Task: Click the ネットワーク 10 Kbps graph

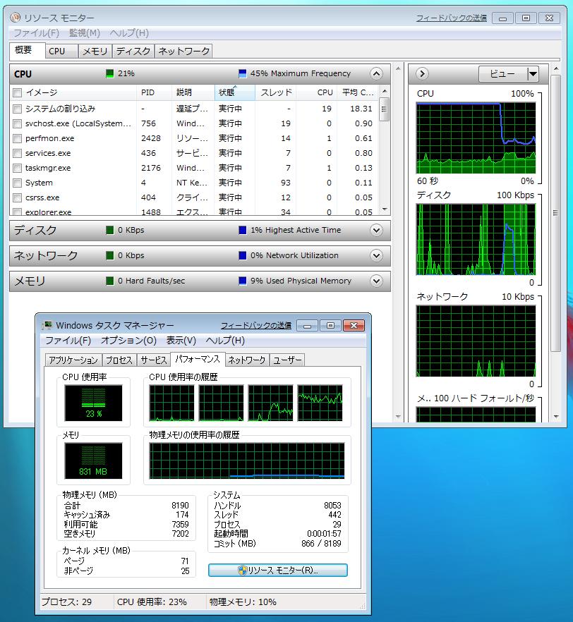Action: click(476, 341)
